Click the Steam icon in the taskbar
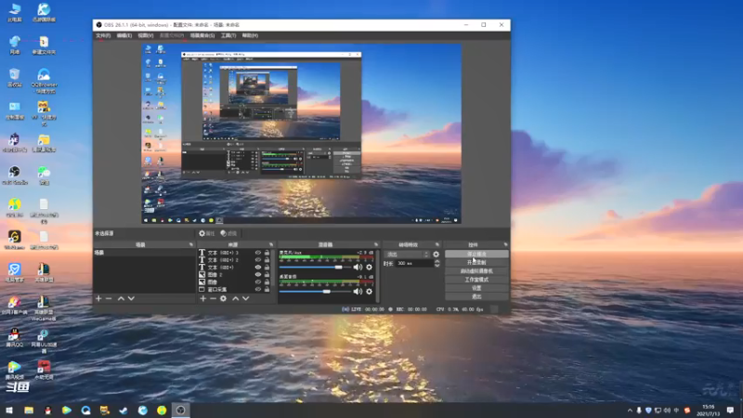The width and height of the screenshot is (743, 418). pos(124,409)
